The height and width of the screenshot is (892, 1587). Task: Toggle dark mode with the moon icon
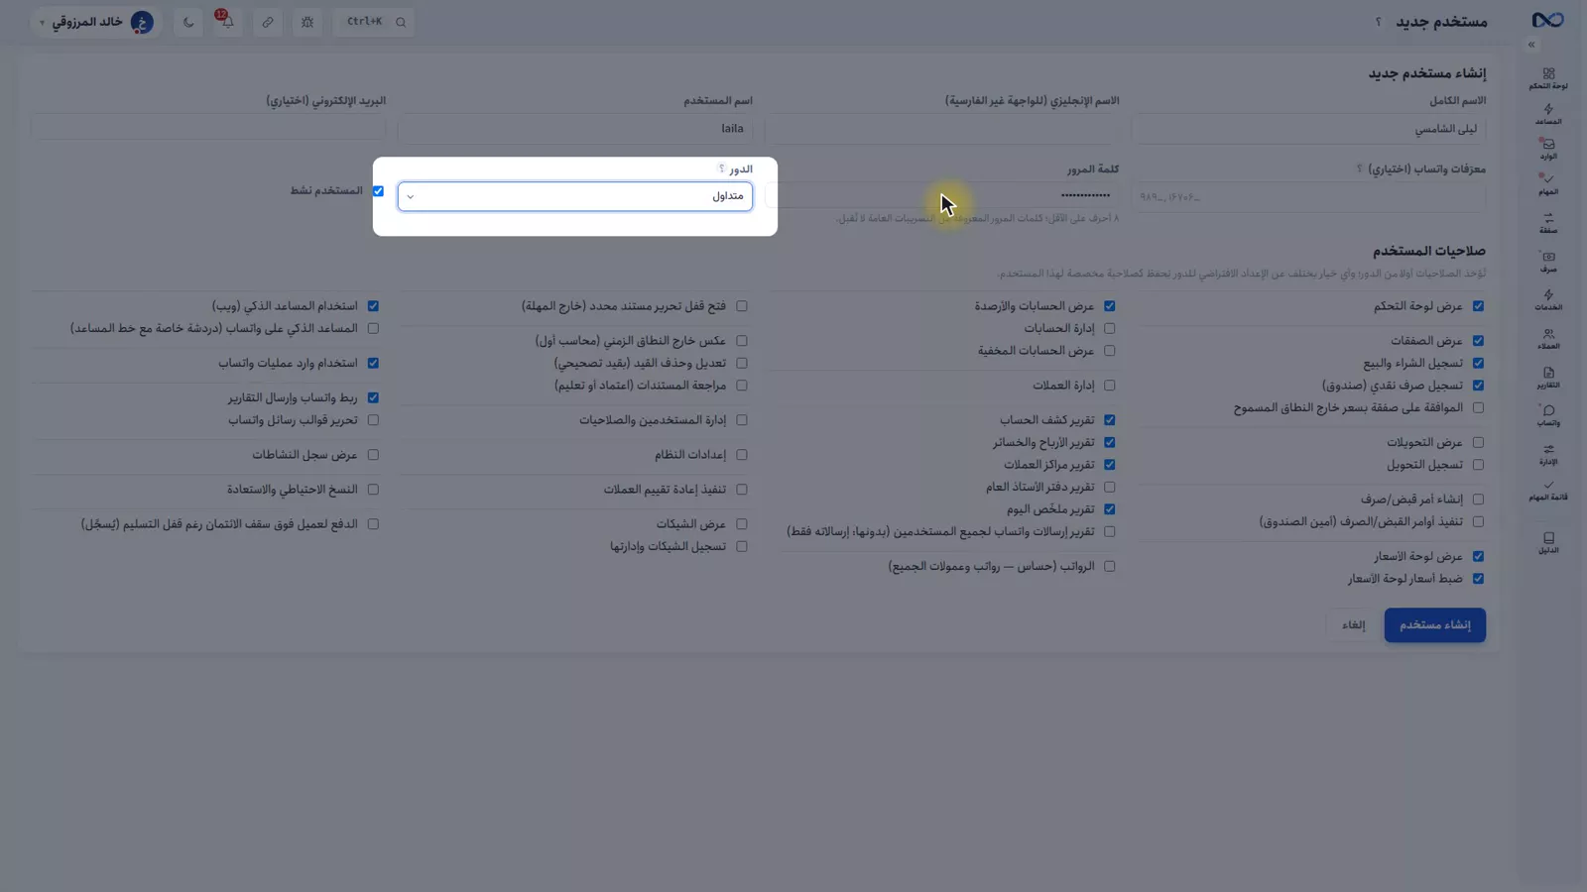pos(188,22)
